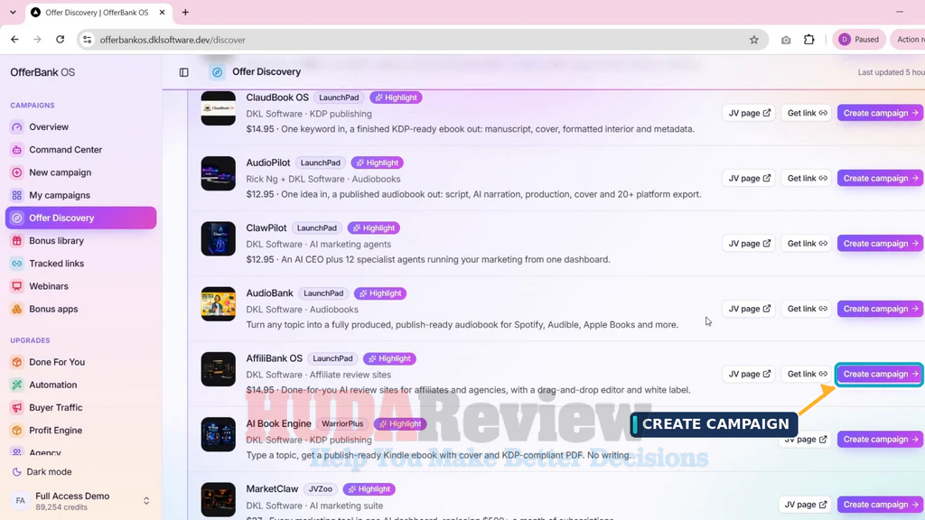Open the Automation upgrade
The image size is (925, 520).
pos(80,385)
